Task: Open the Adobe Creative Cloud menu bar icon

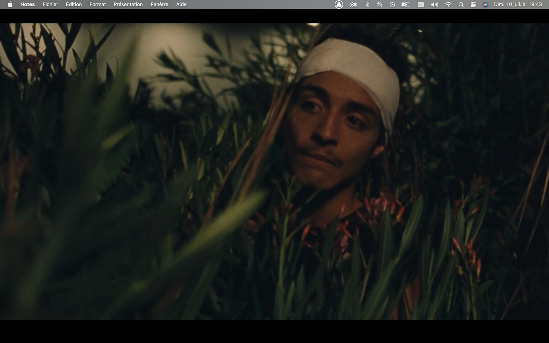Action: tap(353, 5)
